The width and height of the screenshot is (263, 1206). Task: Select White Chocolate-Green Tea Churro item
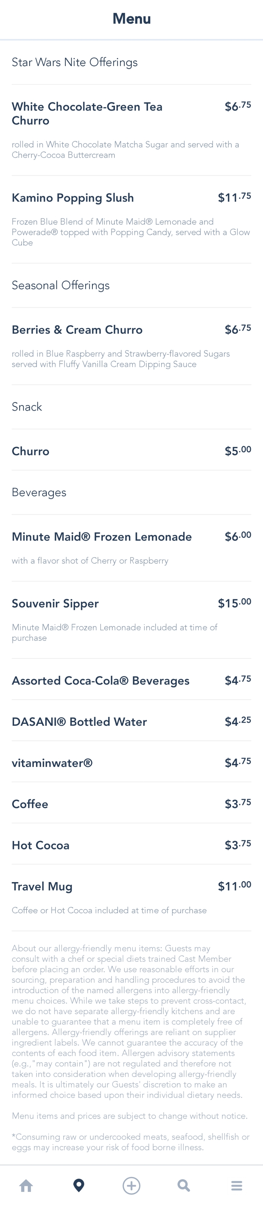pos(87,114)
